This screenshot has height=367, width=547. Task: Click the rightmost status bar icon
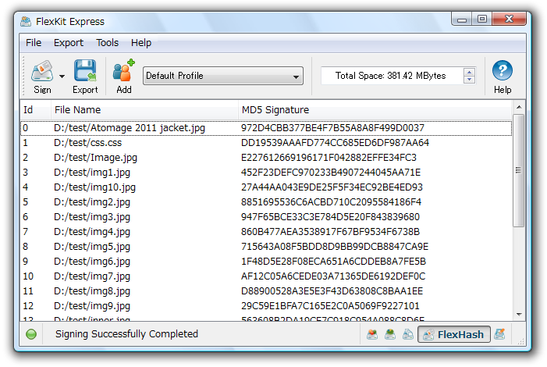[500, 335]
